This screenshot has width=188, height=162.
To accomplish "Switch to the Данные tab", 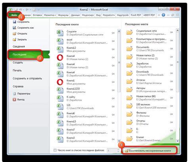I will point(75,15).
